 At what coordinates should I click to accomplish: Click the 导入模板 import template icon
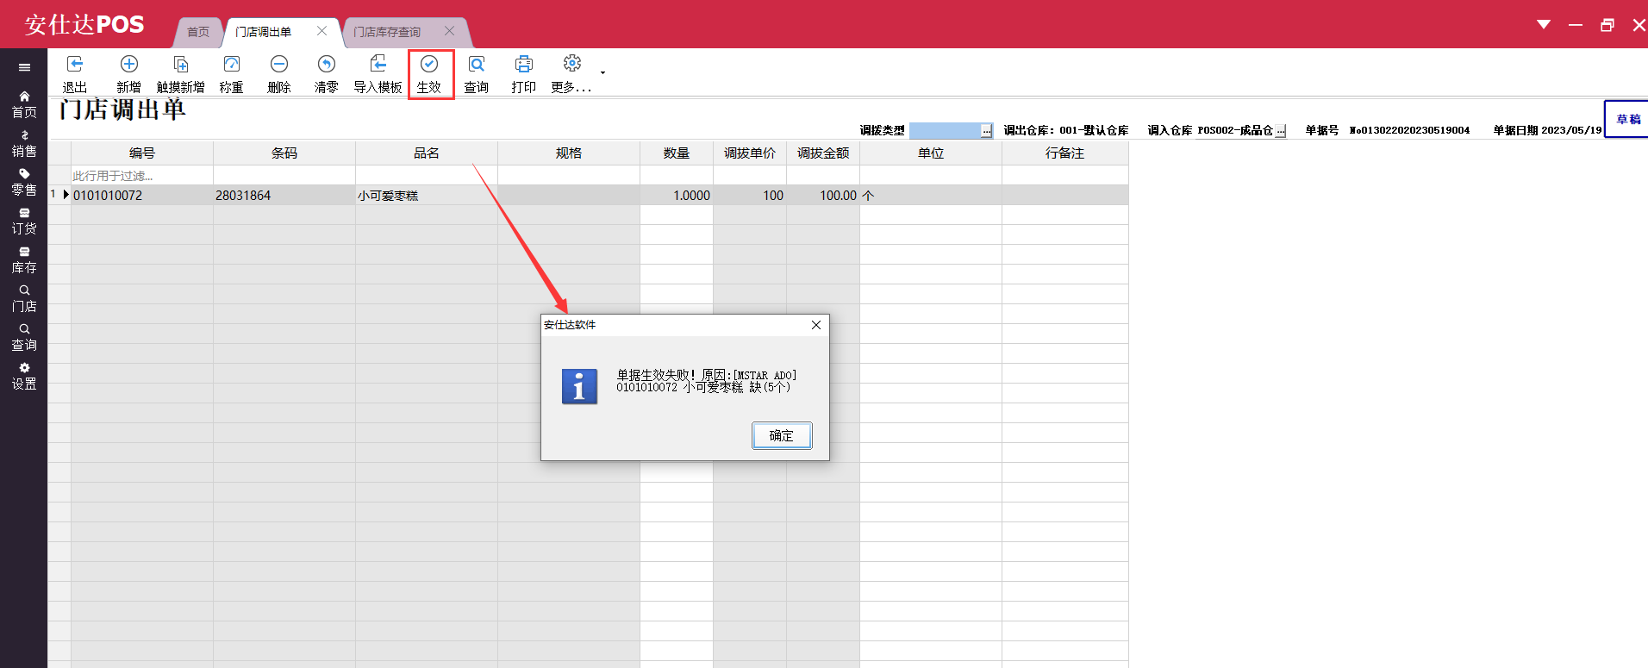(378, 74)
